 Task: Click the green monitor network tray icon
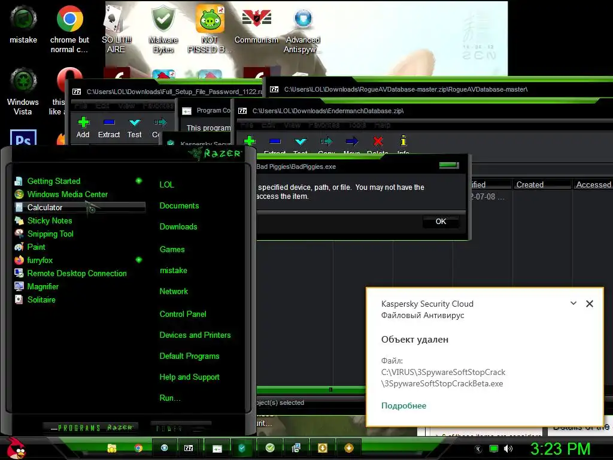click(x=494, y=449)
